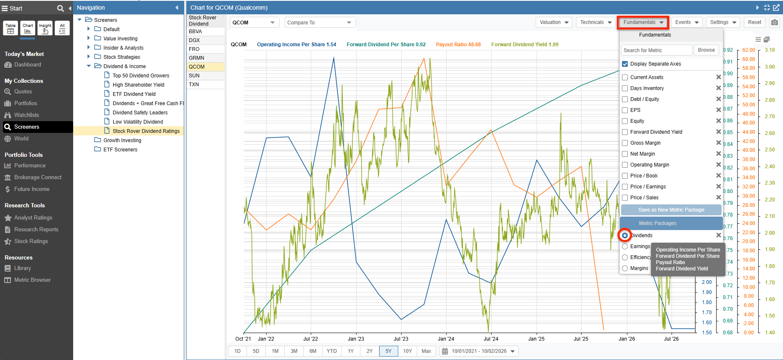783x360 pixels.
Task: Collapse the Navigation panel arrow
Action: (x=177, y=8)
